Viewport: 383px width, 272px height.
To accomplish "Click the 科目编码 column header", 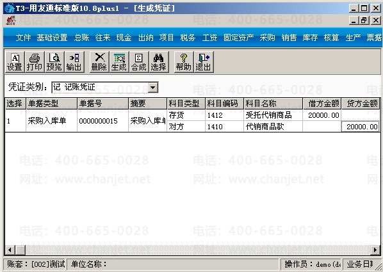I will click(224, 104).
